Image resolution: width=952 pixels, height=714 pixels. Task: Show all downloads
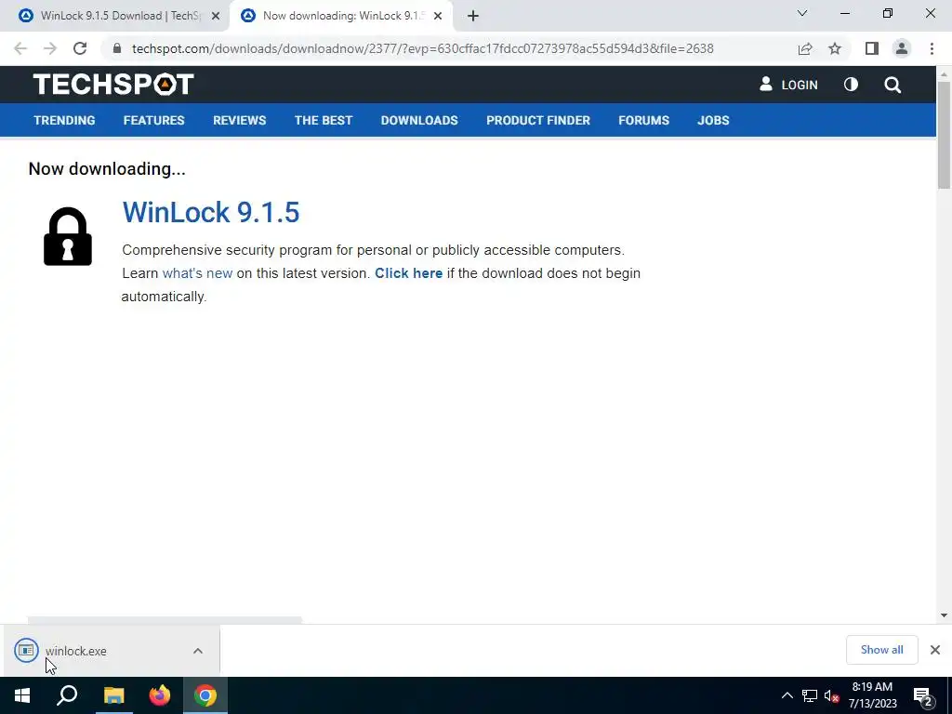[x=881, y=650]
